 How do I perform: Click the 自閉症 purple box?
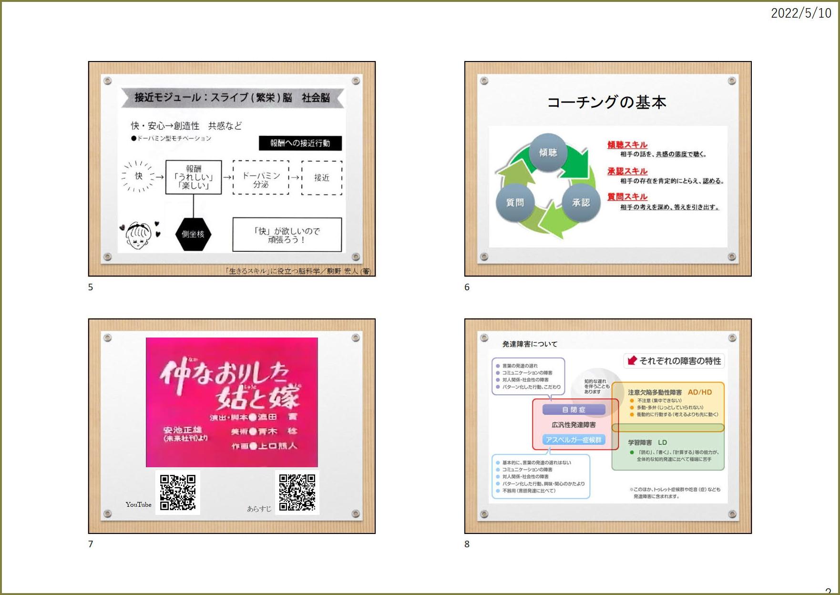coord(574,410)
